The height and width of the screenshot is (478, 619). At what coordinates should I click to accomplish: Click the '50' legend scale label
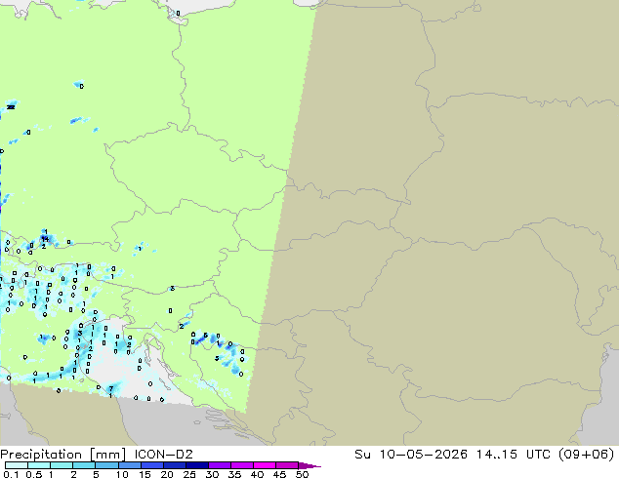coord(302,474)
